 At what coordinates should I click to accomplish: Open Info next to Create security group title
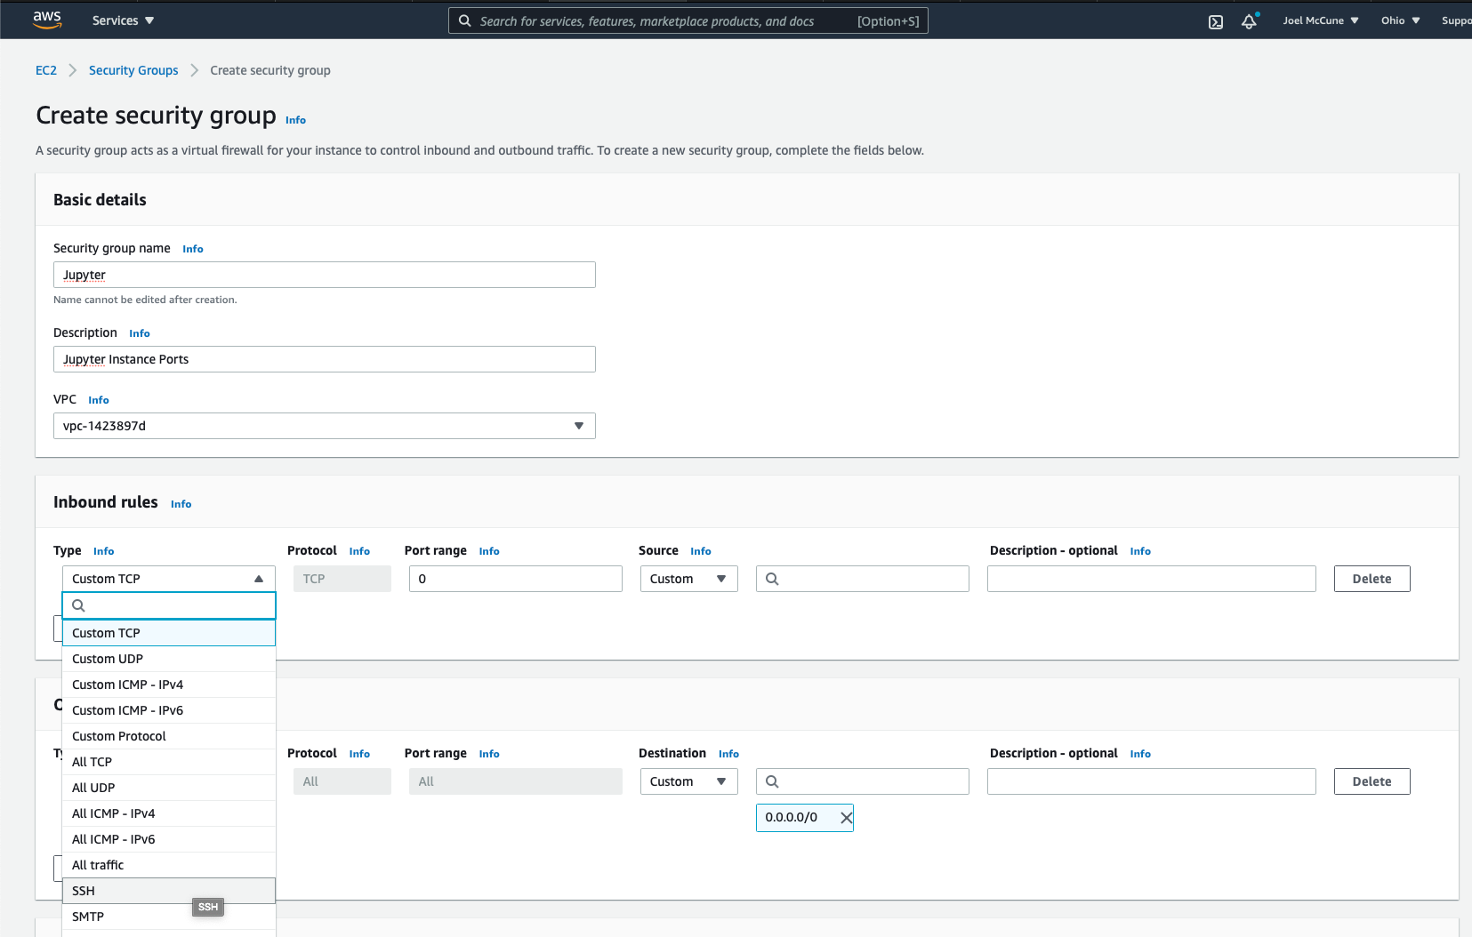click(296, 120)
